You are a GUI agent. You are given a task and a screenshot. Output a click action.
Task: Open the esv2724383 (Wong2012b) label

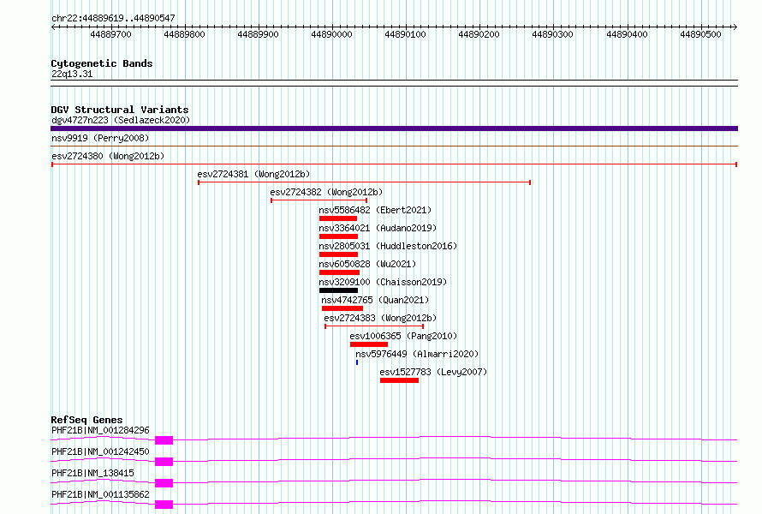pos(380,318)
